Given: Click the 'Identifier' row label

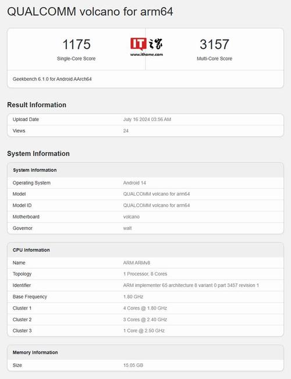Looking at the screenshot, I should pyautogui.click(x=22, y=285).
